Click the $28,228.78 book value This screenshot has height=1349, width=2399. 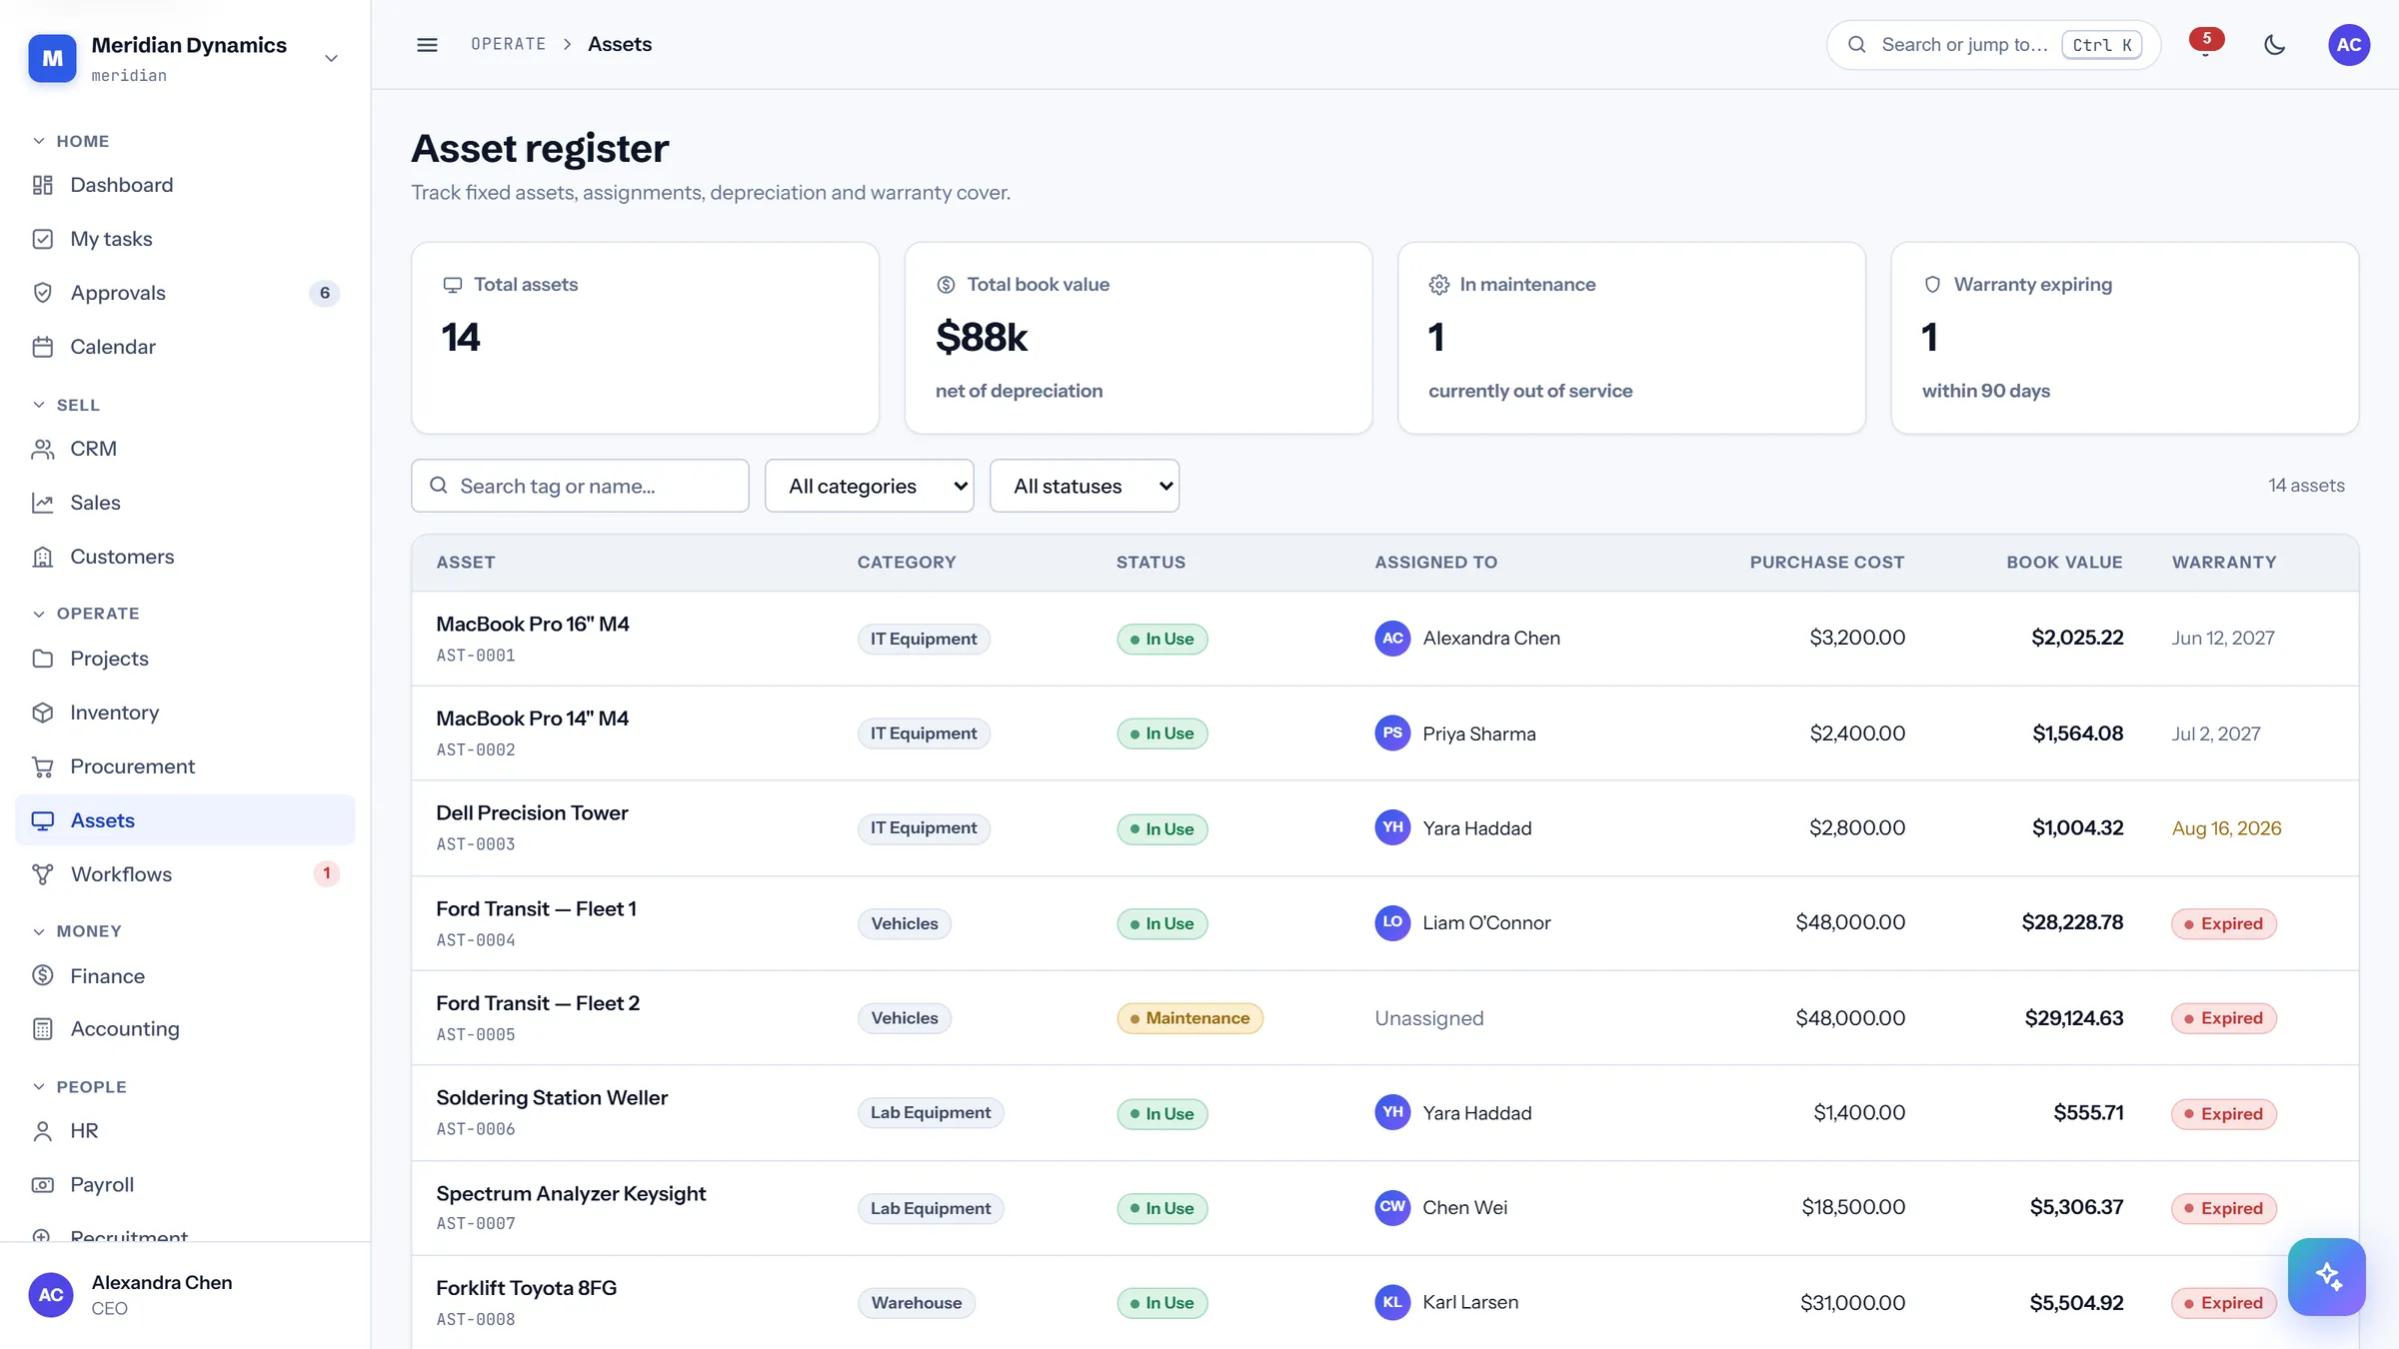(x=2072, y=922)
